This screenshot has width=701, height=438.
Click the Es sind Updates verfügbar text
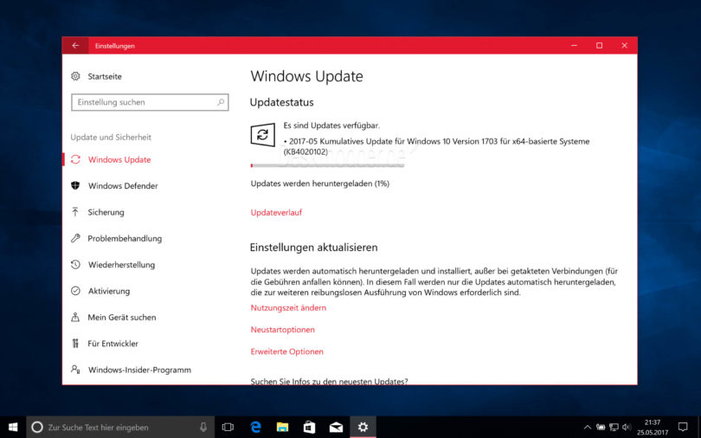tap(331, 126)
